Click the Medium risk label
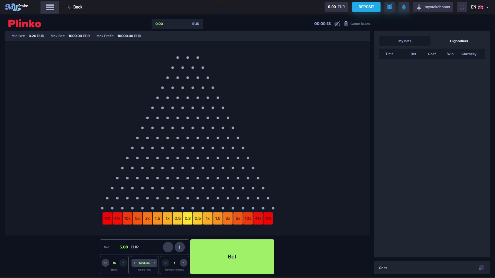Image resolution: width=495 pixels, height=278 pixels. [144, 263]
